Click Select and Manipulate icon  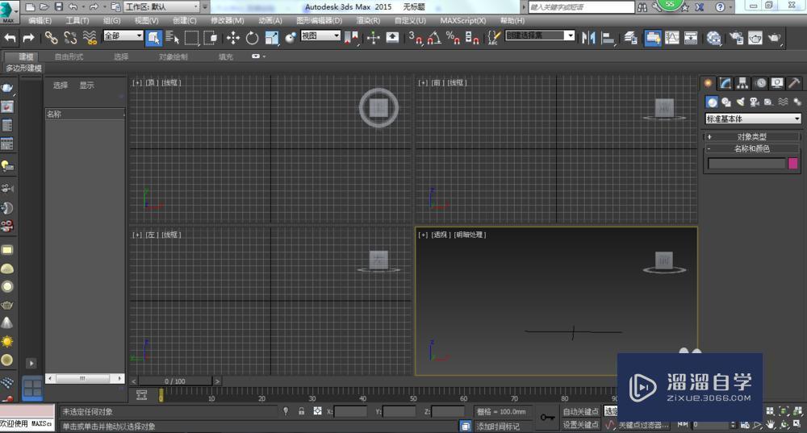(x=373, y=38)
